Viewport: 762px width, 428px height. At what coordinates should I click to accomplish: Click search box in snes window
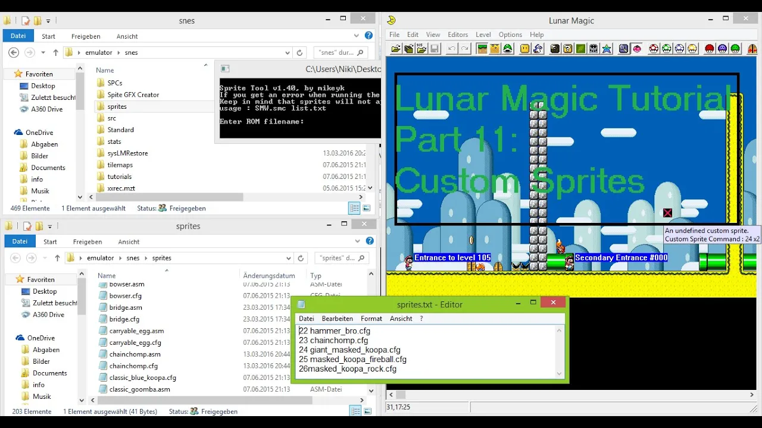[341, 52]
